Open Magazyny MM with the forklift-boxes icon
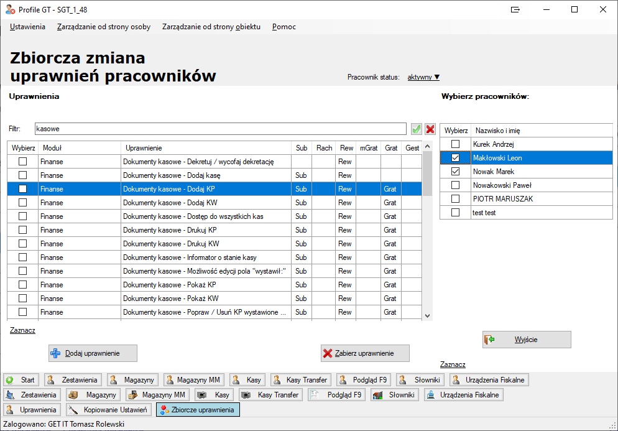Screen dimensions: 618x431 tap(158, 395)
